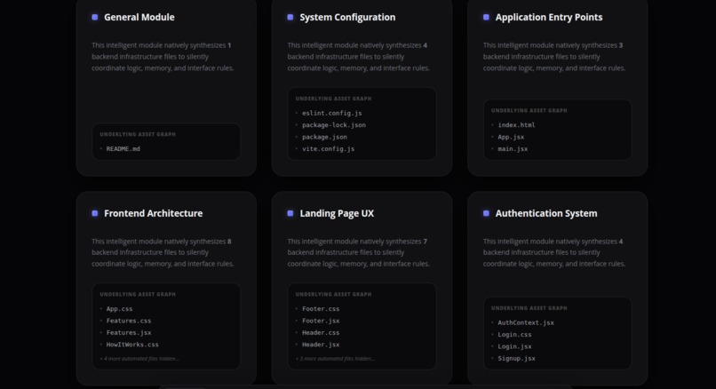The height and width of the screenshot is (389, 716).
Task: Click the purple square icon beside Landing Page UX
Action: pyautogui.click(x=290, y=213)
